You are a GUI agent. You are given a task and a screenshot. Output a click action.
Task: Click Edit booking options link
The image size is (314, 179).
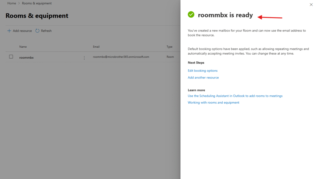(x=203, y=71)
